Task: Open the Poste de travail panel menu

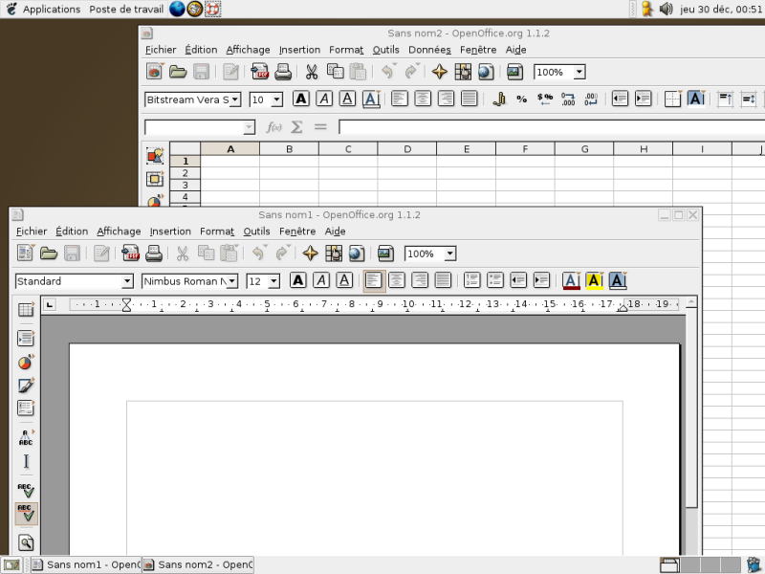Action: 126,10
